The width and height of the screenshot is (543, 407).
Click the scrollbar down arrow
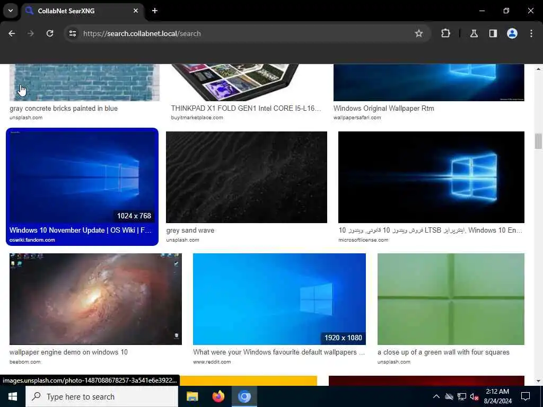click(x=538, y=381)
